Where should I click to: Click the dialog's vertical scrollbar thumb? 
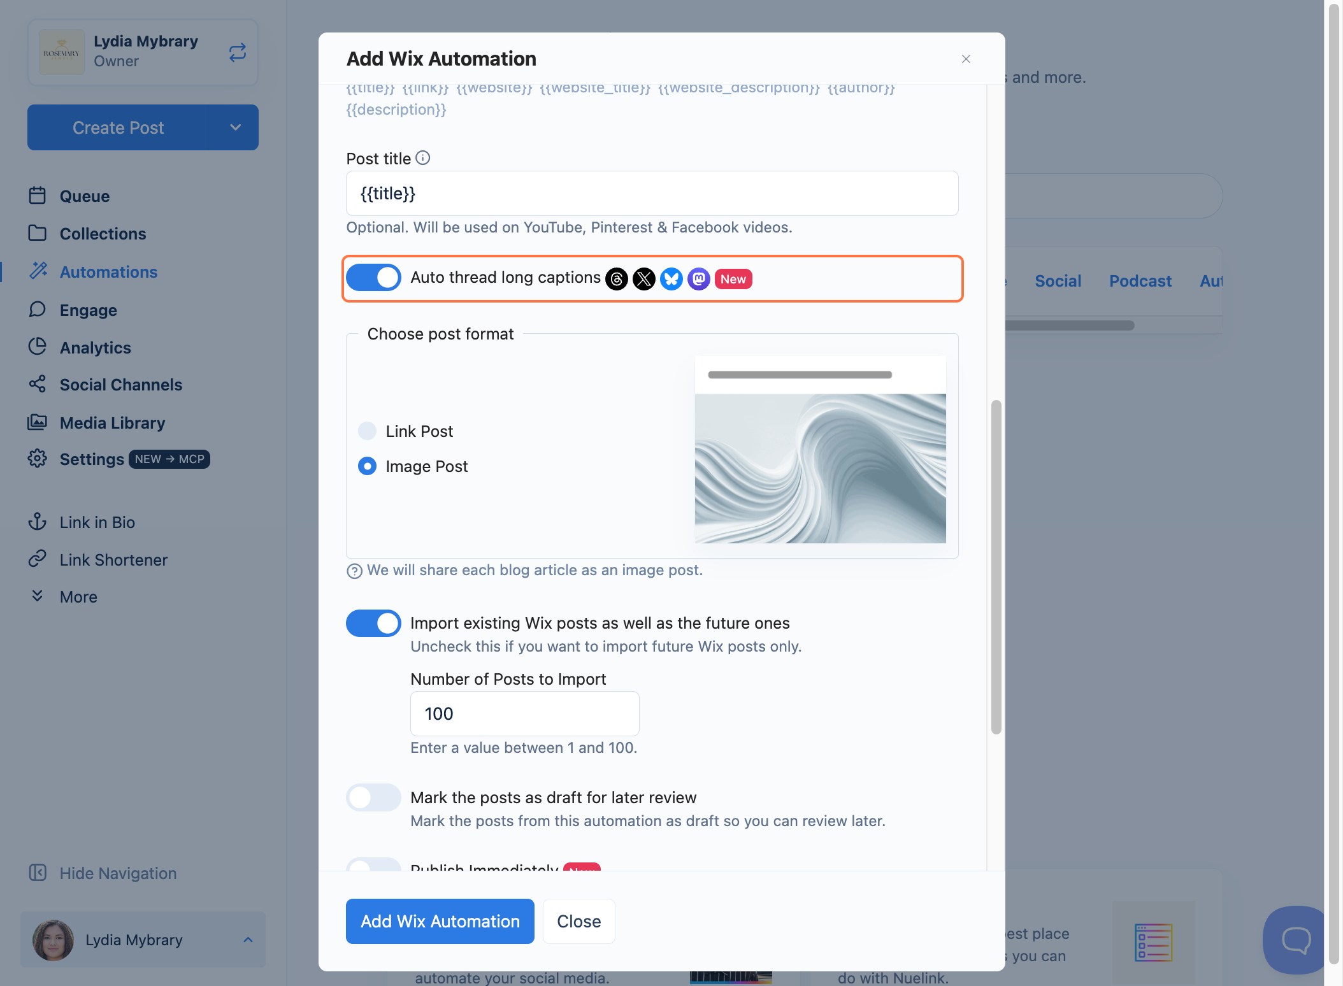coord(996,567)
